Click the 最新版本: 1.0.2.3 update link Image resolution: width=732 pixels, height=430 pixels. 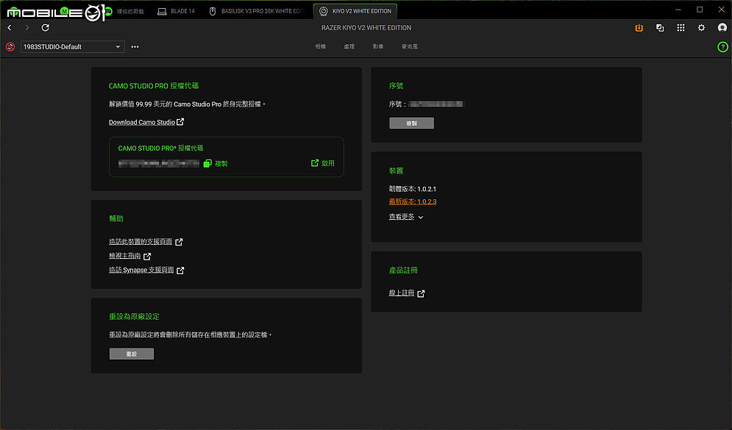(413, 202)
